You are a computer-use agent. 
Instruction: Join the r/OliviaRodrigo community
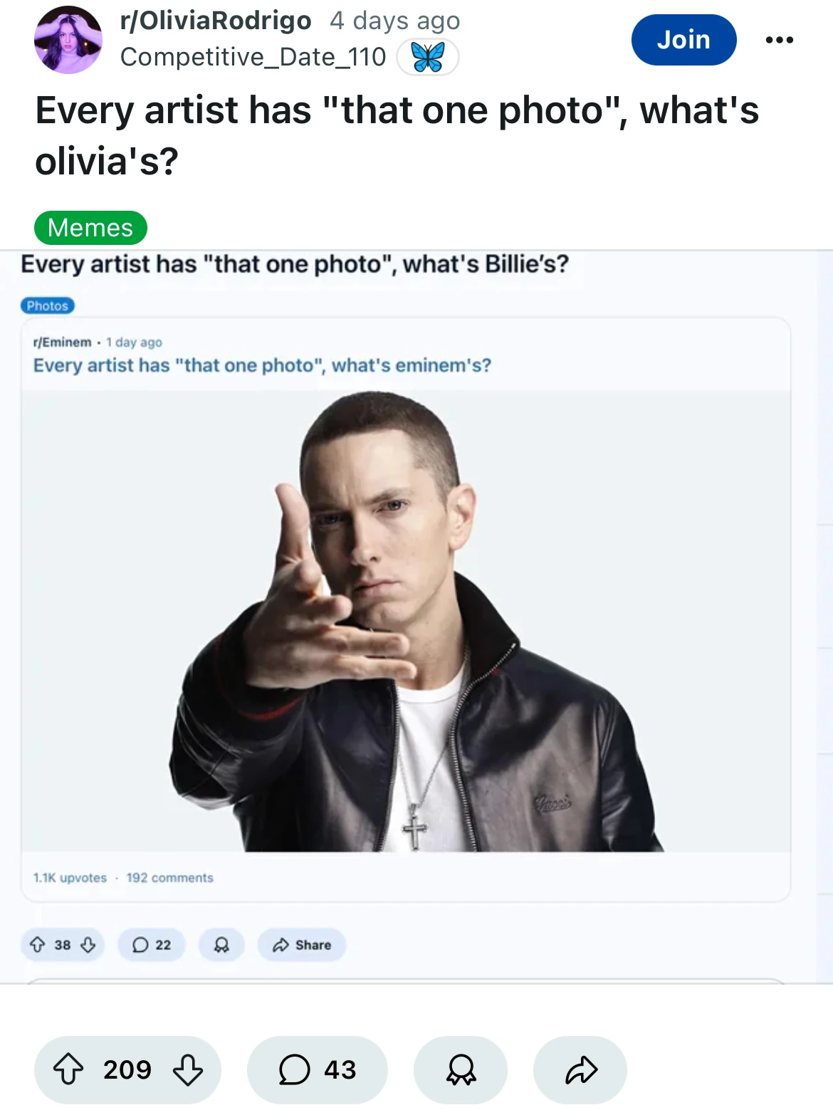pos(683,40)
